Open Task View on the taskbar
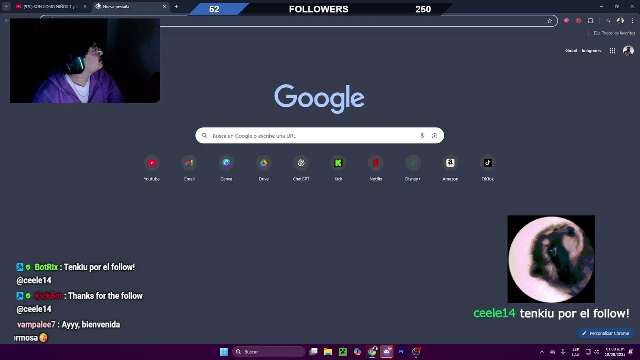 coord(314,352)
